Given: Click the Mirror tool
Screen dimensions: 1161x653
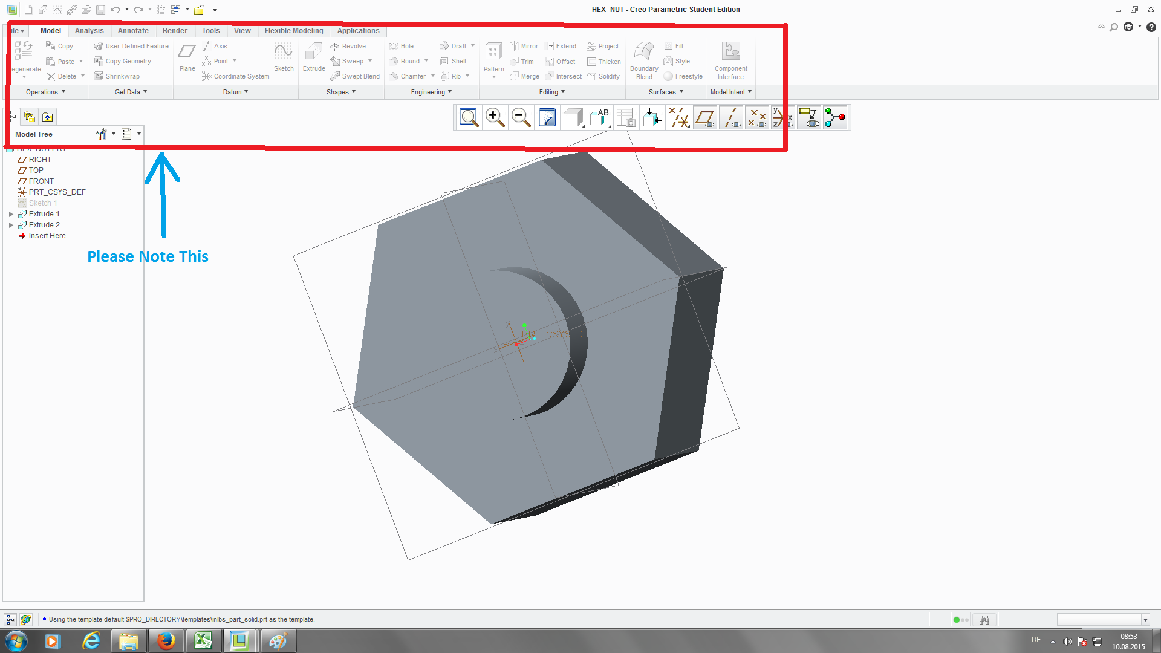Looking at the screenshot, I should 524,46.
